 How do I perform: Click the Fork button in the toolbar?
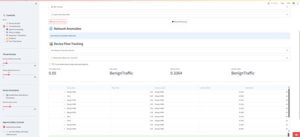288,3
